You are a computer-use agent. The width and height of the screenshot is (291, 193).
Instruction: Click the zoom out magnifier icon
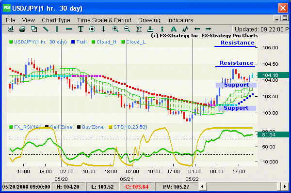[127, 29]
